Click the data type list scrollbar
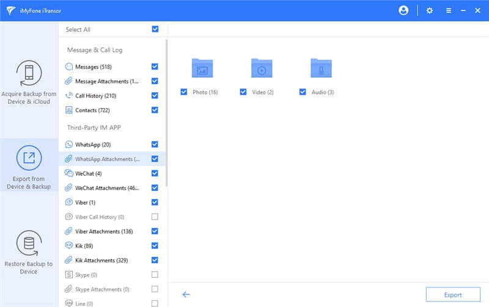489x307 pixels. coord(167,113)
